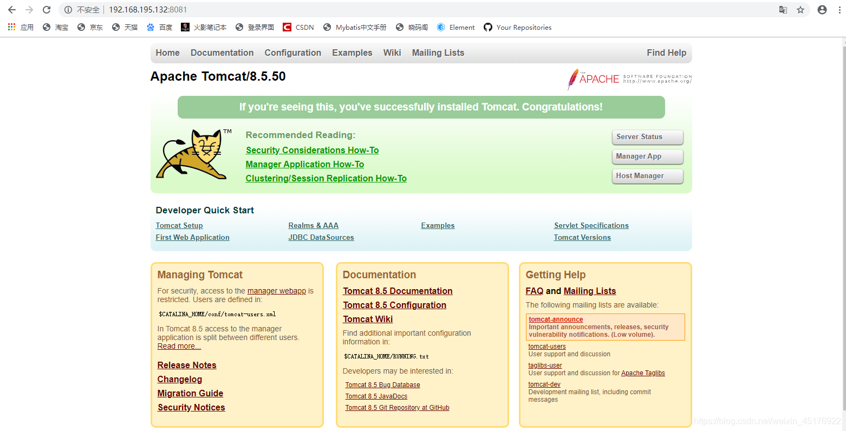Click the translate page icon in address bar
This screenshot has width=846, height=431.
pyautogui.click(x=783, y=10)
